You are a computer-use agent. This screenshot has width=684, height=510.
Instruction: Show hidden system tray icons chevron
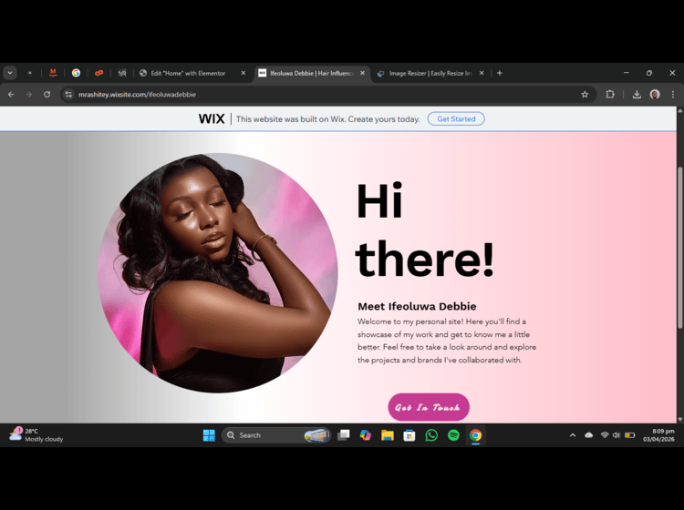[x=573, y=435]
